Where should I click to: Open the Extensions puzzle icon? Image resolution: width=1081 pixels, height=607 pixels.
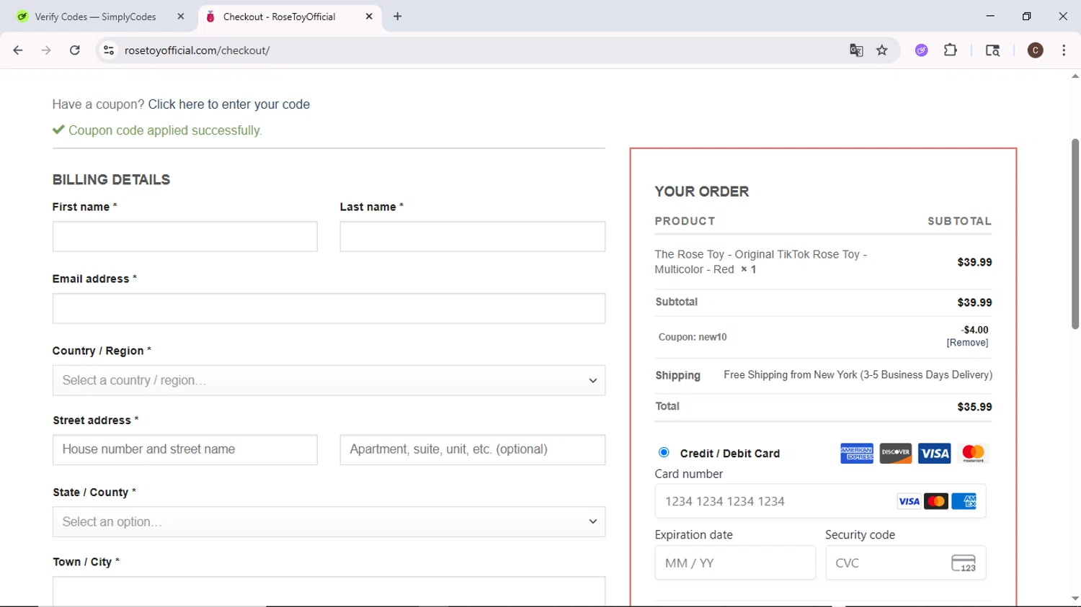951,50
